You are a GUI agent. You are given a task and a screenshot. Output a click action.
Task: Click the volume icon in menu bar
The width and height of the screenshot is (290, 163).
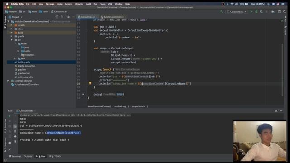pos(237,4)
